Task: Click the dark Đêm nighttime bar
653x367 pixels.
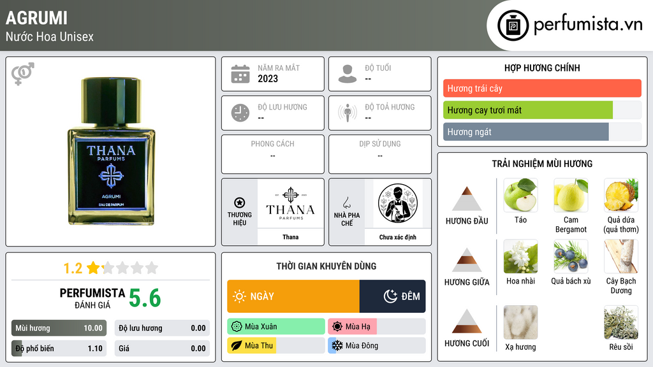Action: (x=392, y=296)
